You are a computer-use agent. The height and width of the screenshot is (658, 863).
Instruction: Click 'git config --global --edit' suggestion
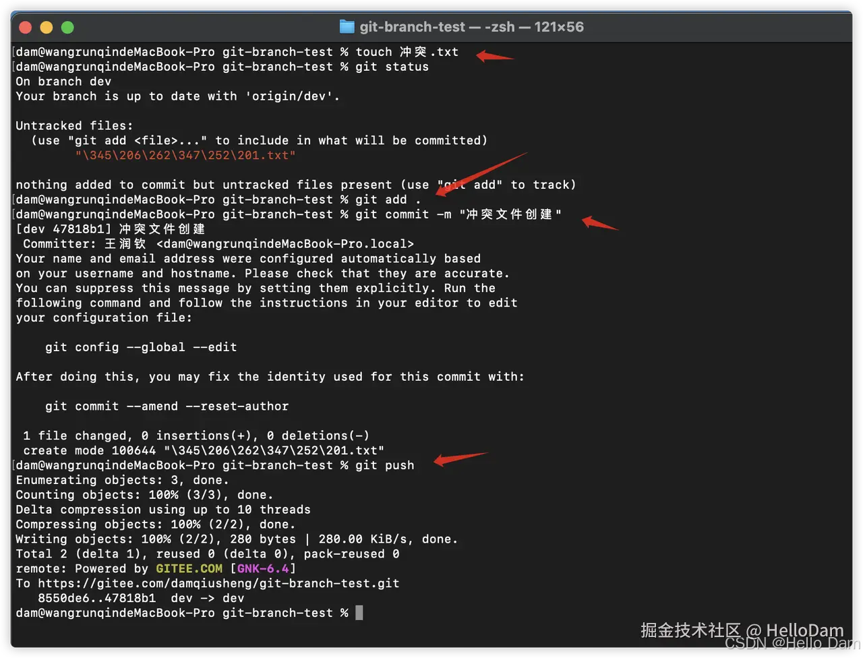point(141,347)
